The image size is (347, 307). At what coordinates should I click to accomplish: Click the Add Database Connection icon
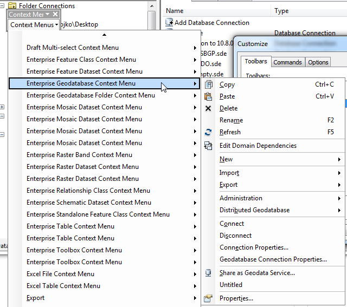coord(169,23)
